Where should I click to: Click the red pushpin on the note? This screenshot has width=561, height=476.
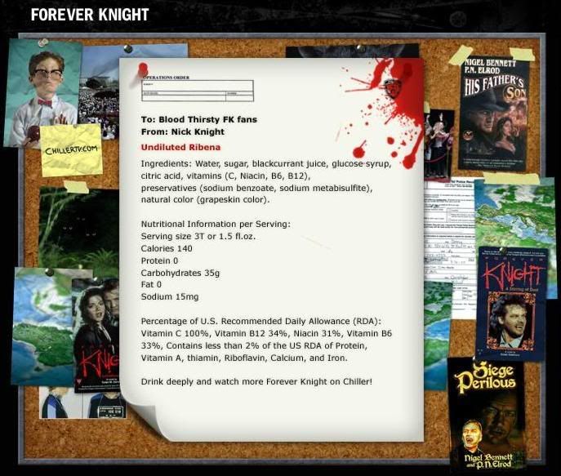pos(143,69)
